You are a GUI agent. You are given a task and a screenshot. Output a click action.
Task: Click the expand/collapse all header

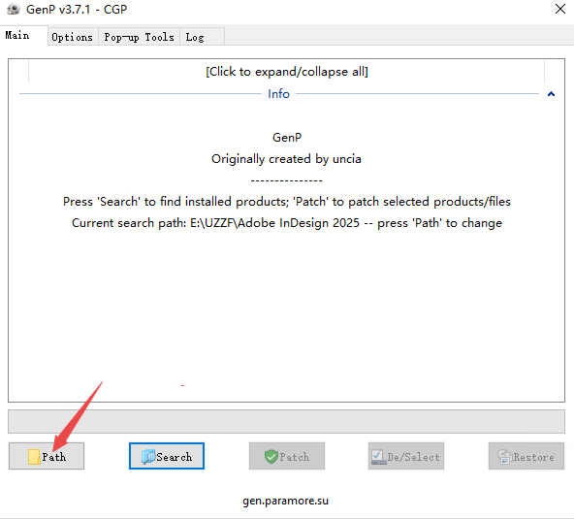point(287,72)
